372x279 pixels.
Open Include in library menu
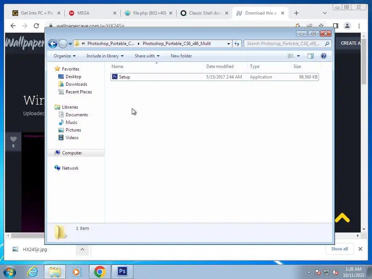click(x=105, y=56)
